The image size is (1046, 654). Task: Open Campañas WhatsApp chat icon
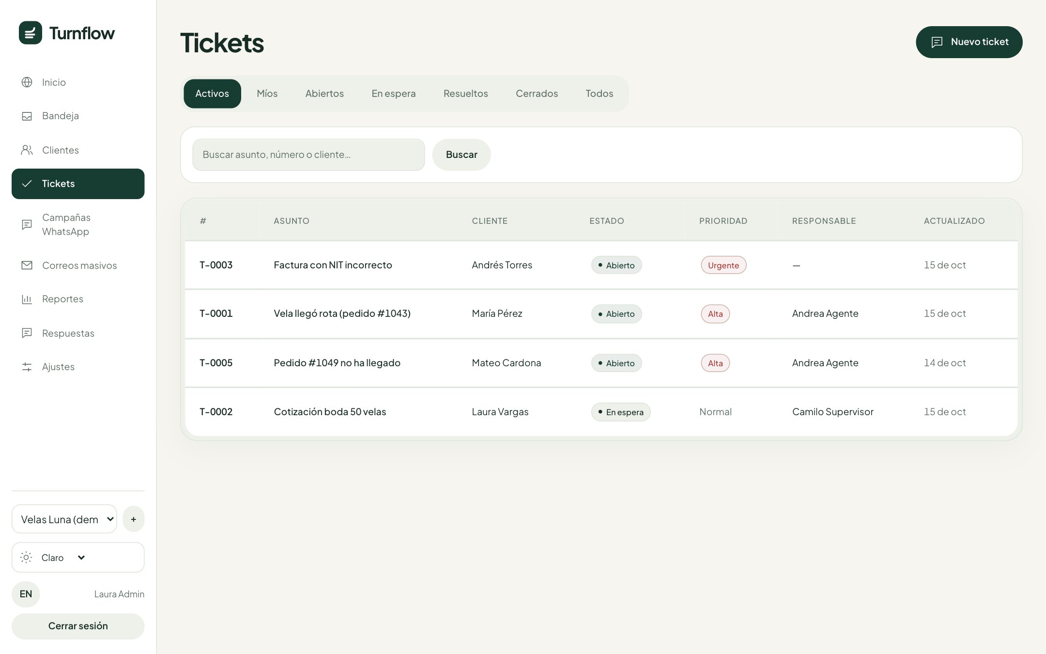pos(27,224)
